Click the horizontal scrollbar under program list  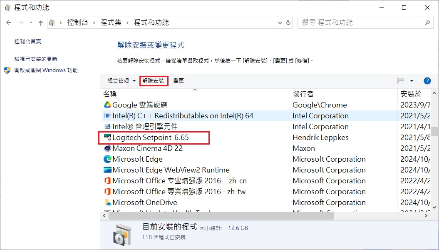coord(221,216)
